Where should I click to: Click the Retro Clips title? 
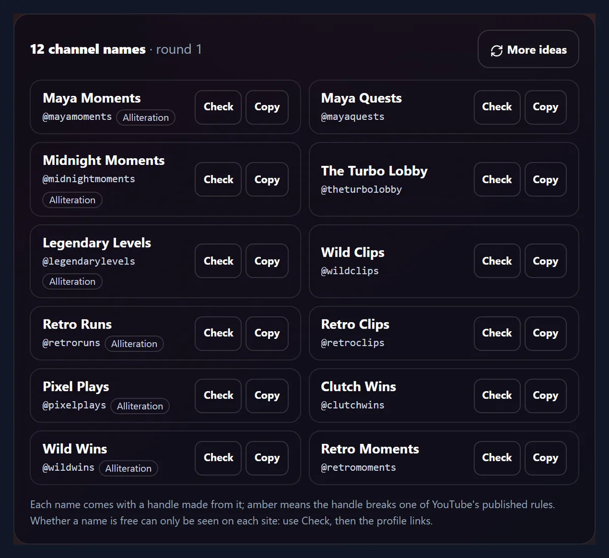tap(355, 325)
